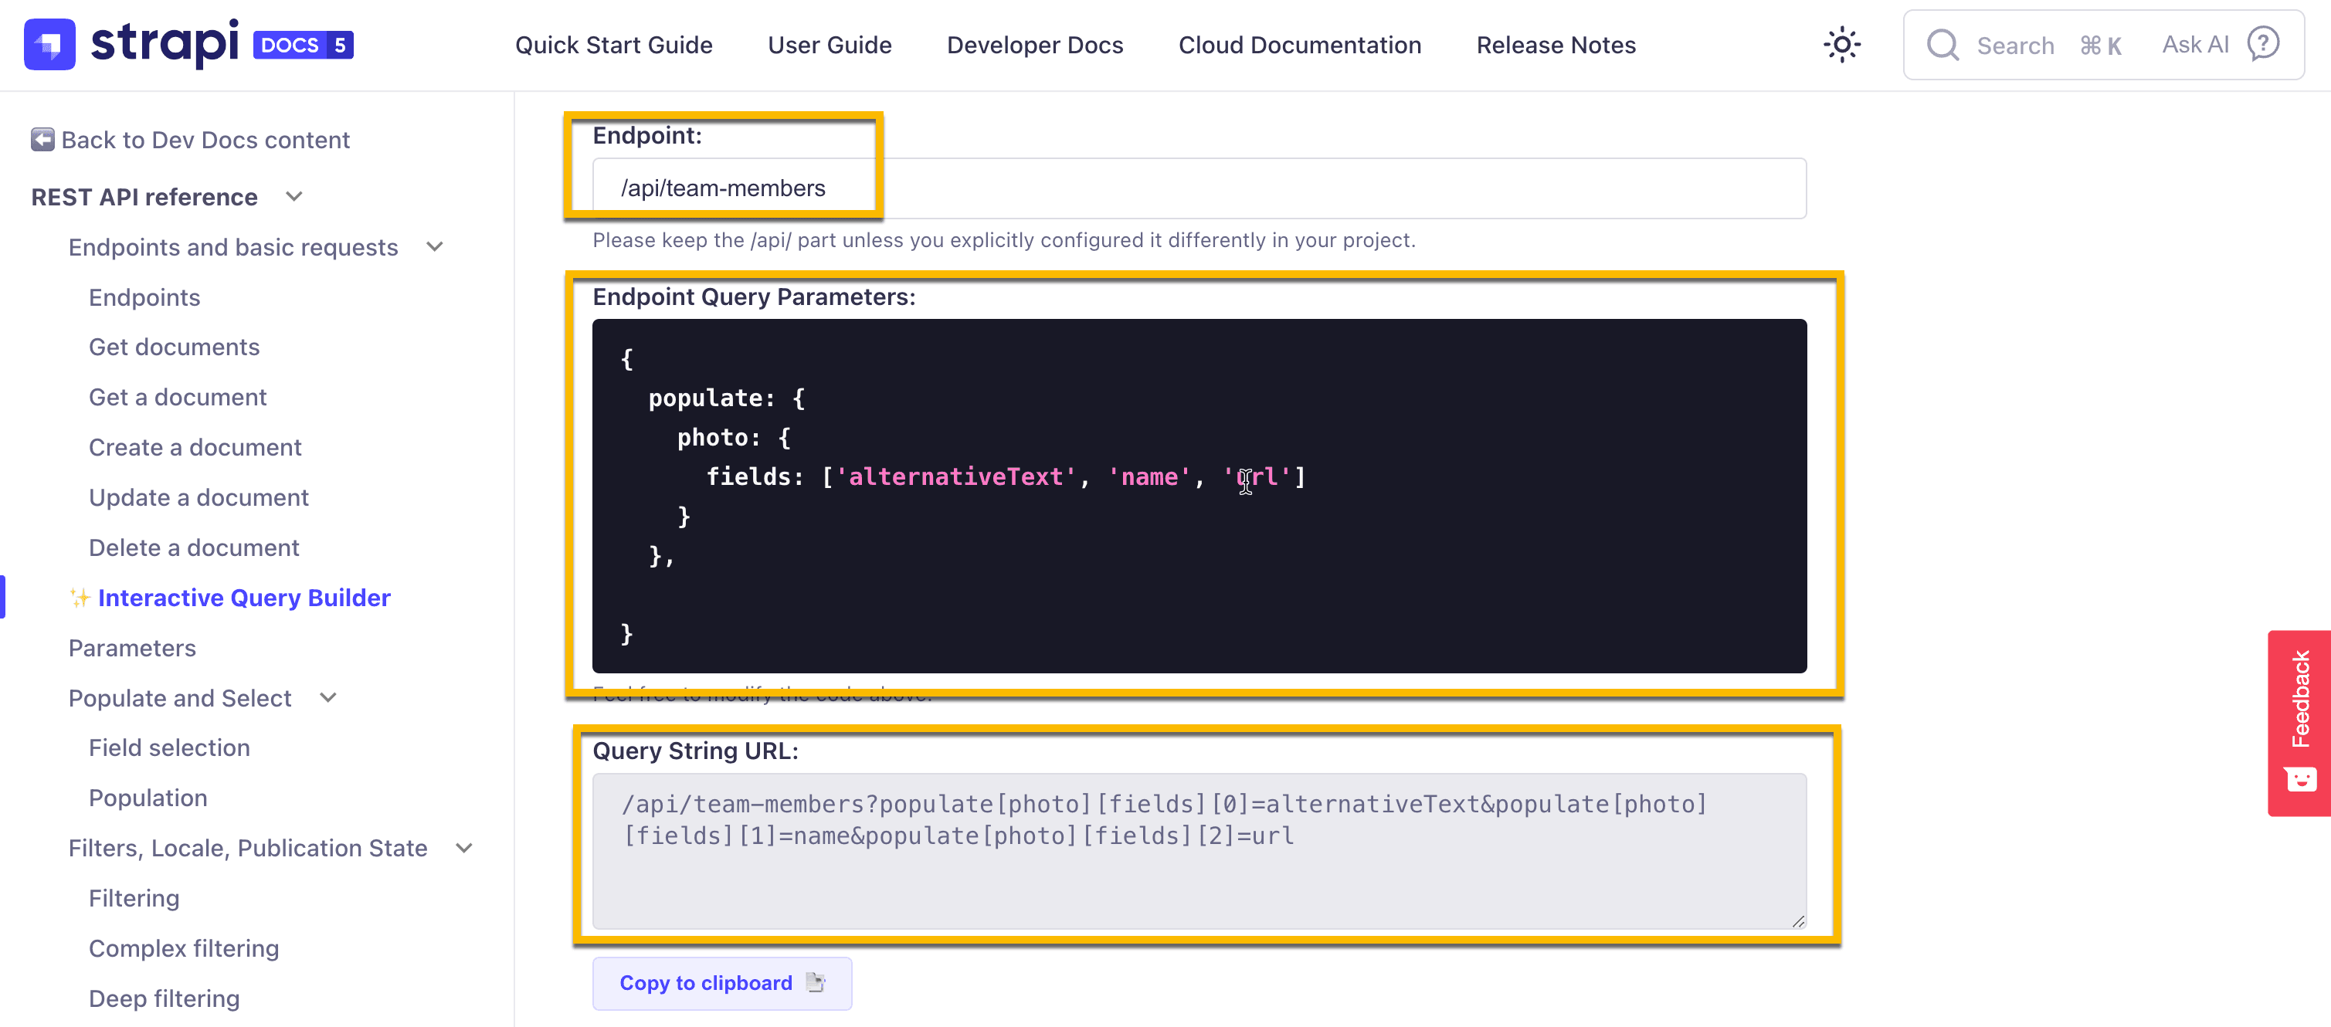
Task: Open Complex filtering sidebar page
Action: tap(184, 948)
